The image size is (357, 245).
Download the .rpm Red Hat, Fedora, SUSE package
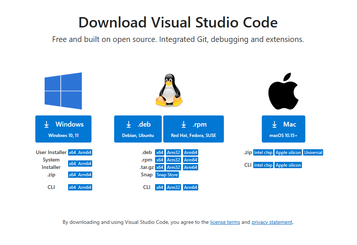[x=193, y=129]
